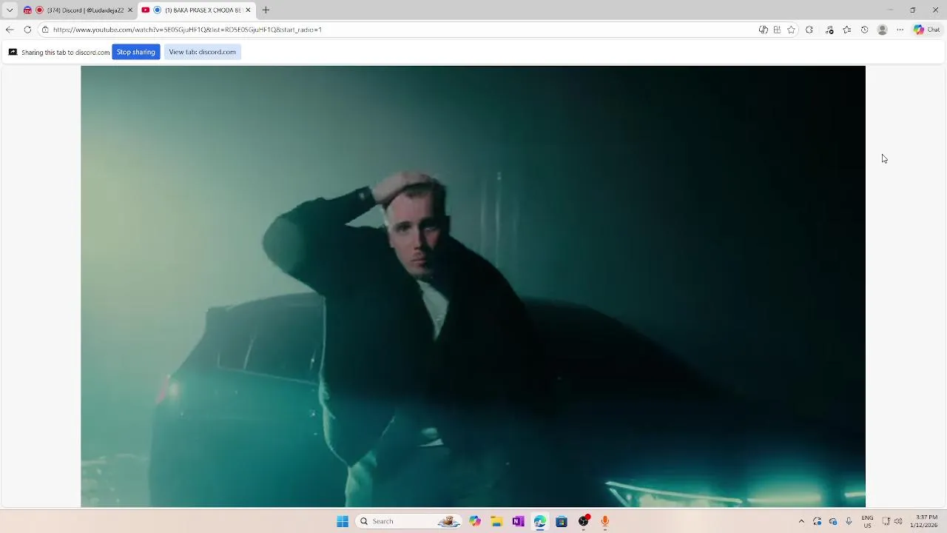Show hidden system tray icons
This screenshot has width=947, height=533.
pyautogui.click(x=801, y=521)
